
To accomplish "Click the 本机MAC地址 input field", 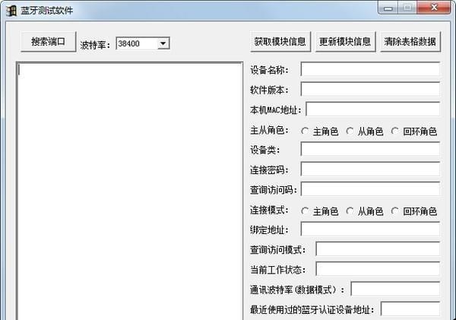I will (373, 109).
